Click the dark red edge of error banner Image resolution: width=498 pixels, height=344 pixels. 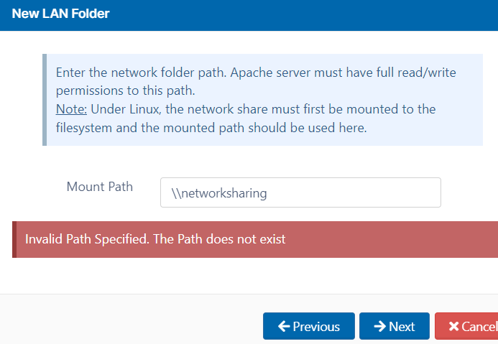(x=14, y=239)
